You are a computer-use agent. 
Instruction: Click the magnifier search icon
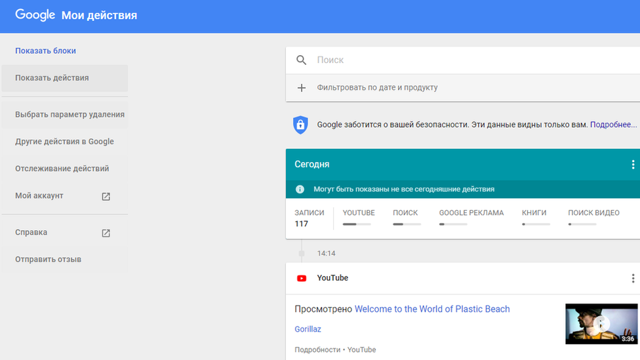pos(301,60)
